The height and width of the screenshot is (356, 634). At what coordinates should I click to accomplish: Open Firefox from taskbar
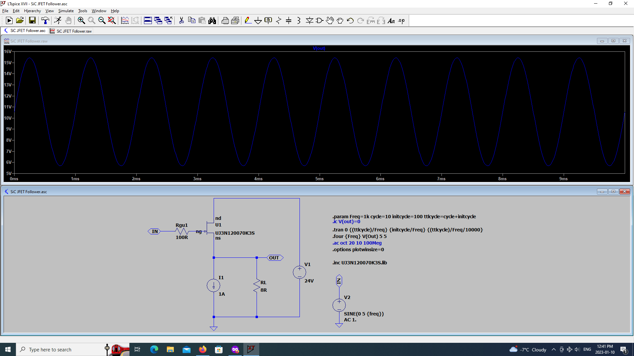[203, 349]
